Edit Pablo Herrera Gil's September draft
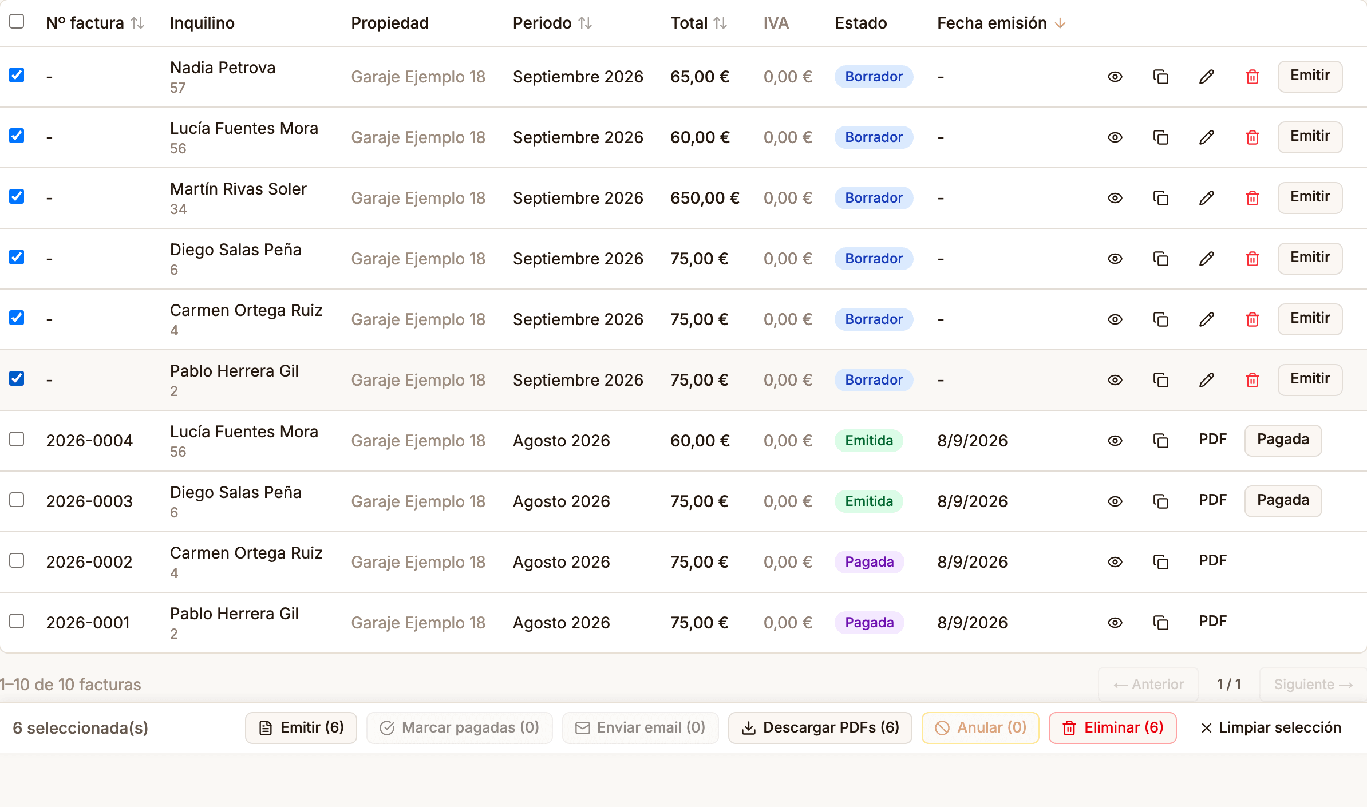1367x807 pixels. click(x=1207, y=380)
